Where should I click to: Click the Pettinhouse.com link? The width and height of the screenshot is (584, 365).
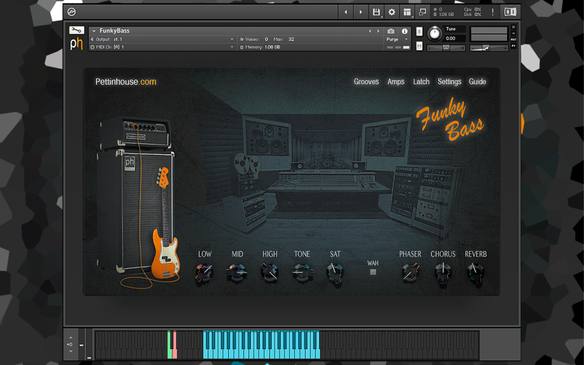[125, 82]
